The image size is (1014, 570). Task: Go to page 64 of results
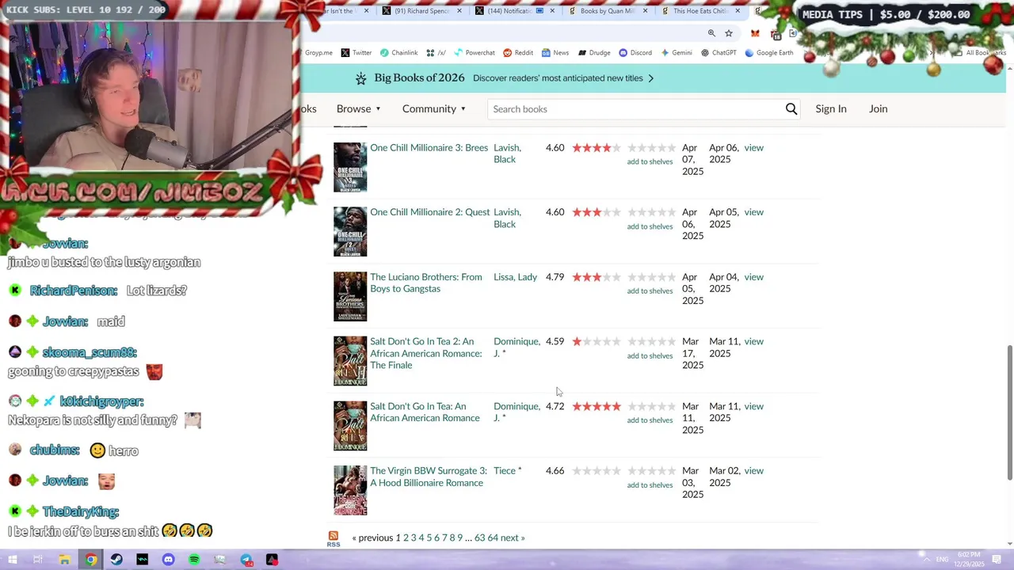click(493, 538)
